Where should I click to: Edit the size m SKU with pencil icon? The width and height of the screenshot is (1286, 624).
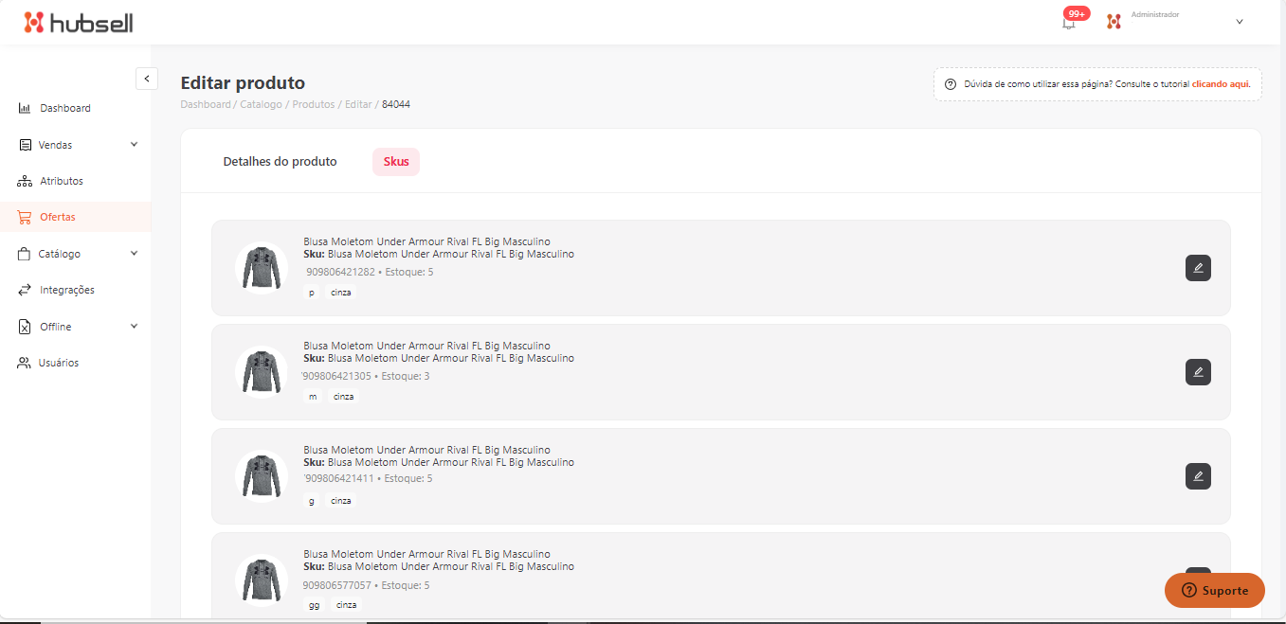click(1198, 372)
